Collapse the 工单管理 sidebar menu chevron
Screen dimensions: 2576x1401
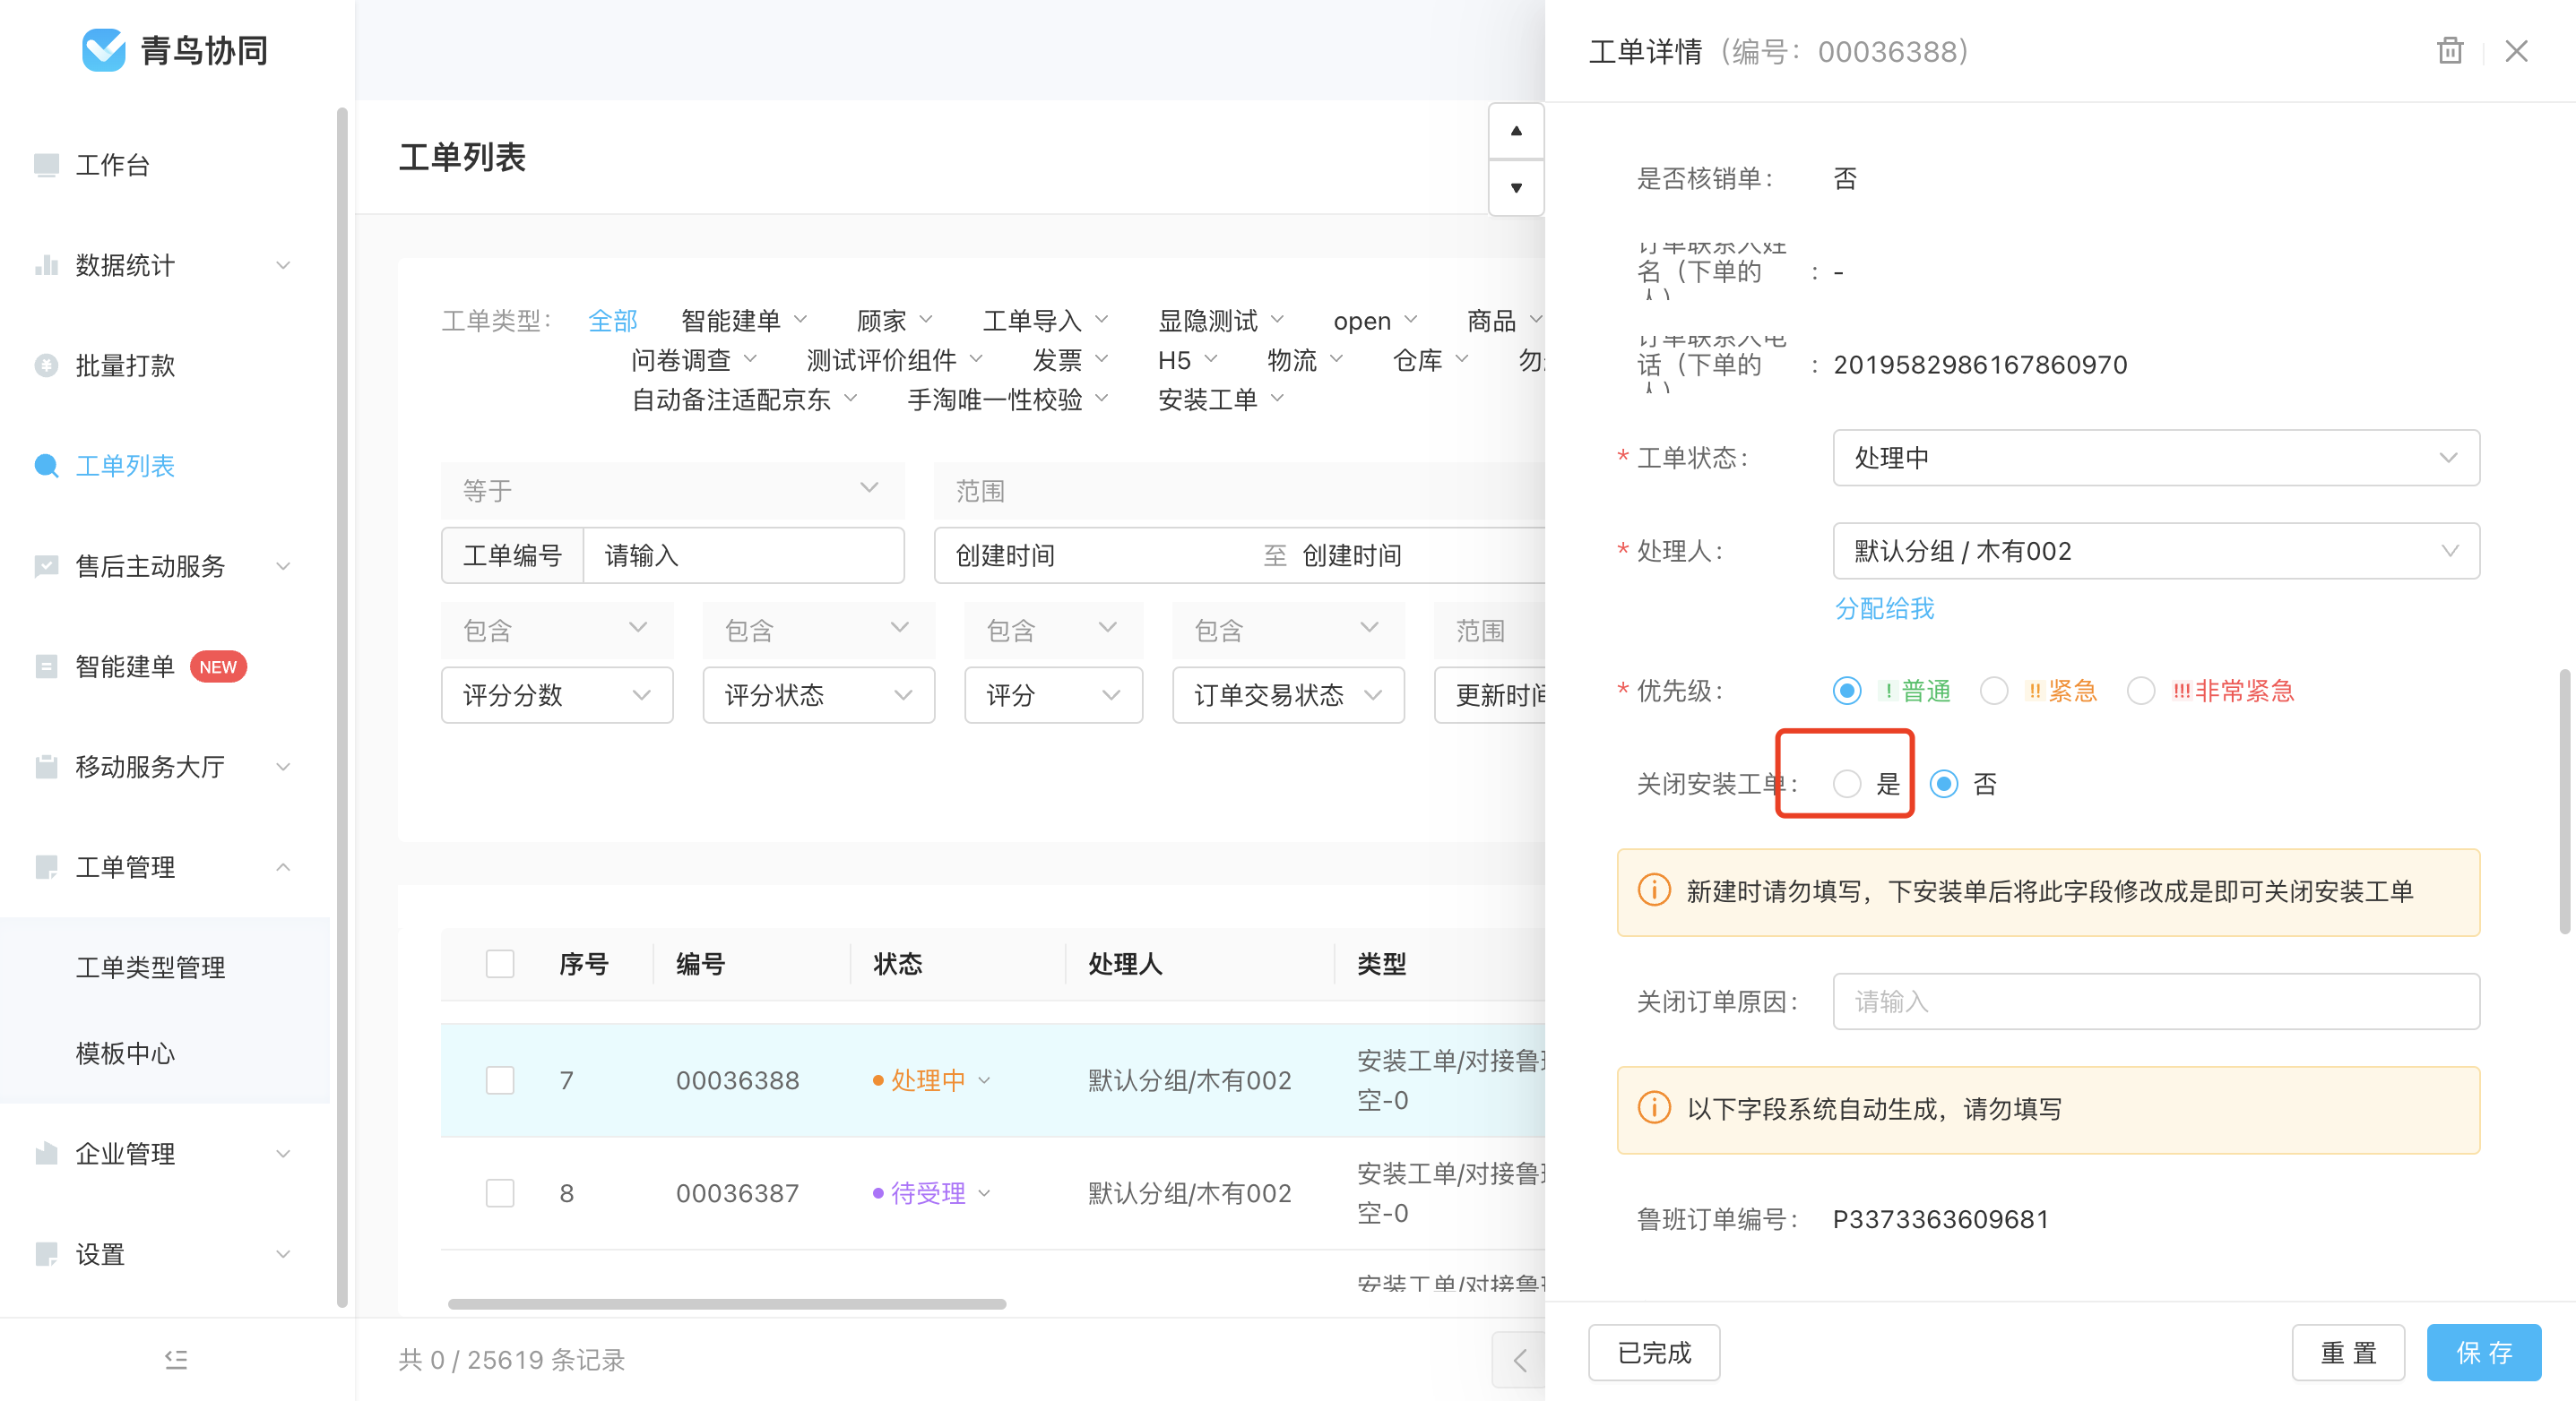tap(284, 867)
